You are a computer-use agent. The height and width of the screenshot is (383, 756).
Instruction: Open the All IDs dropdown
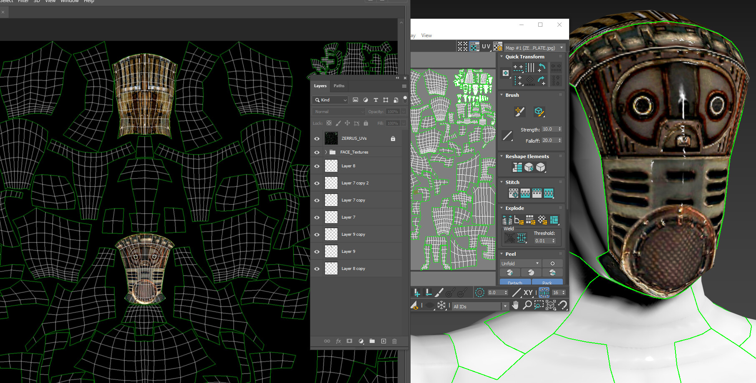pyautogui.click(x=505, y=306)
